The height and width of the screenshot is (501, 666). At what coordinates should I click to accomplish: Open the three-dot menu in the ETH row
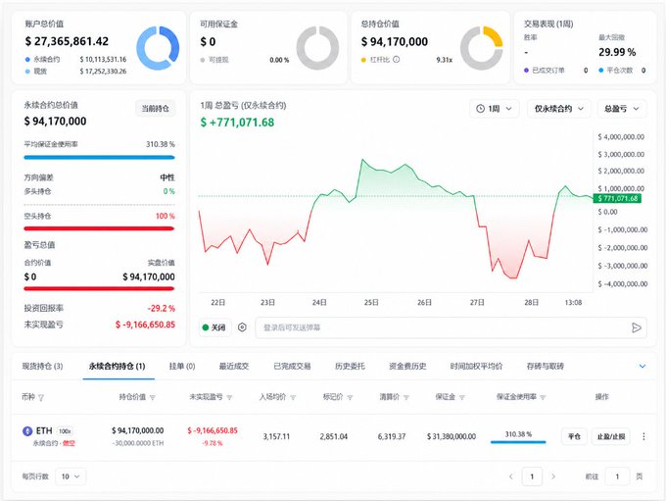(643, 436)
